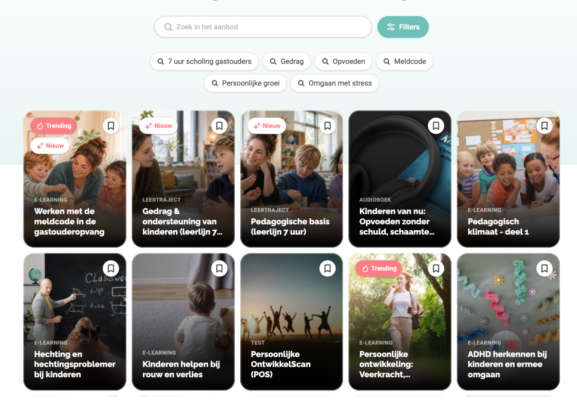This screenshot has width=577, height=404.
Task: Bookmark 'Hechting en hechtingsproblemen bij kinderen'
Action: pos(111,269)
